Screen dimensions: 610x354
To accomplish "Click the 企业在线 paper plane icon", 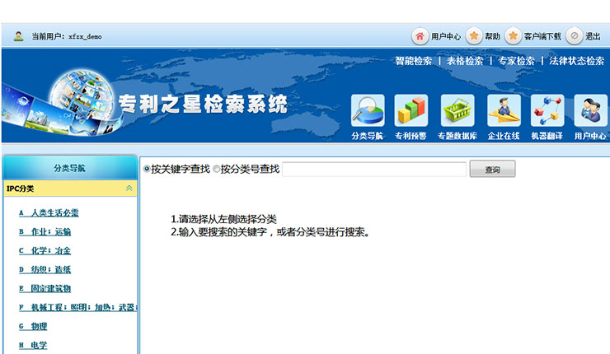I will click(x=503, y=110).
